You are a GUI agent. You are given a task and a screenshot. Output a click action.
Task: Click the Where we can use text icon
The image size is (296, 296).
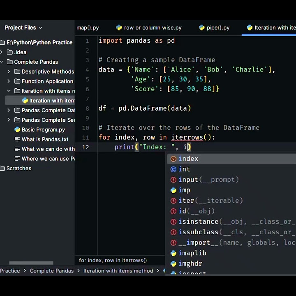pos(17,159)
